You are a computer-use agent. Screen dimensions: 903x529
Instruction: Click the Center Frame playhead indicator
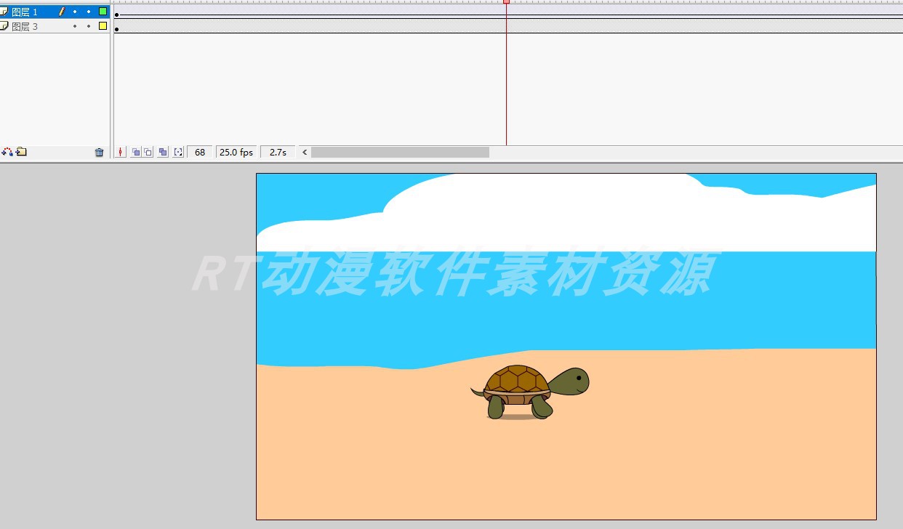[x=120, y=152]
